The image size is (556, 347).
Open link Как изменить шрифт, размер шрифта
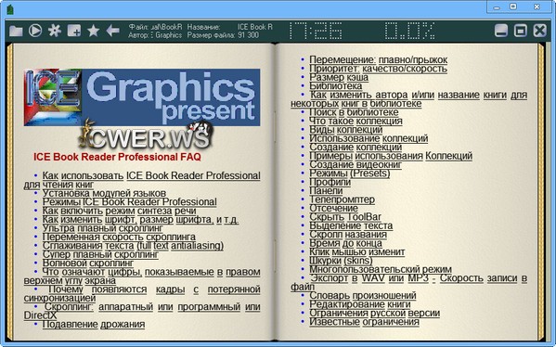pyautogui.click(x=140, y=219)
